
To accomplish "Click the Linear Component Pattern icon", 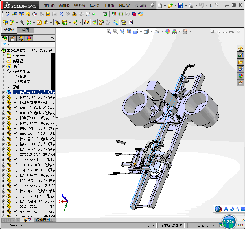I will pos(29,22).
